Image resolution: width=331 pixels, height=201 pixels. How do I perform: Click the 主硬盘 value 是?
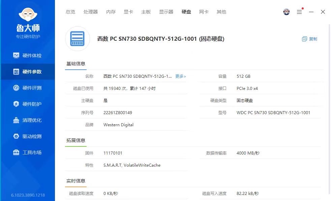pos(106,101)
